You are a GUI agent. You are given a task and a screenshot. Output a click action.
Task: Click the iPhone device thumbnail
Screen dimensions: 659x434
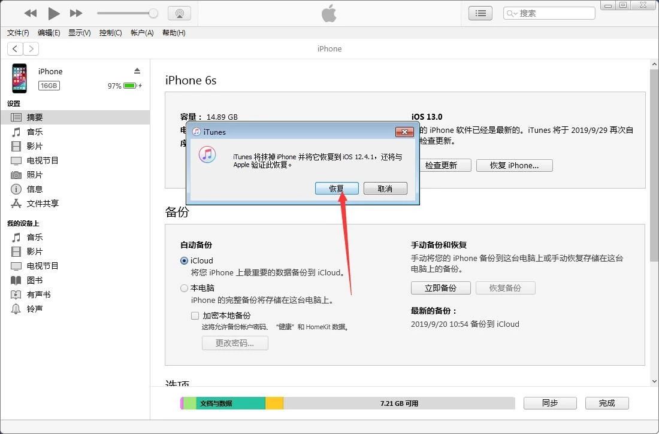(x=19, y=78)
